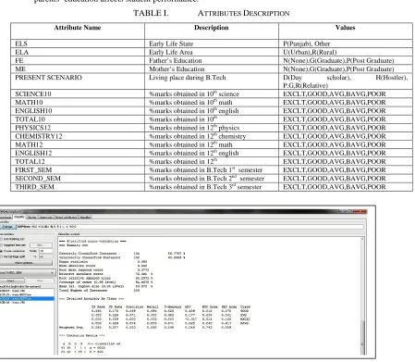Click the Set... button for supplied test set

coord(41,245)
